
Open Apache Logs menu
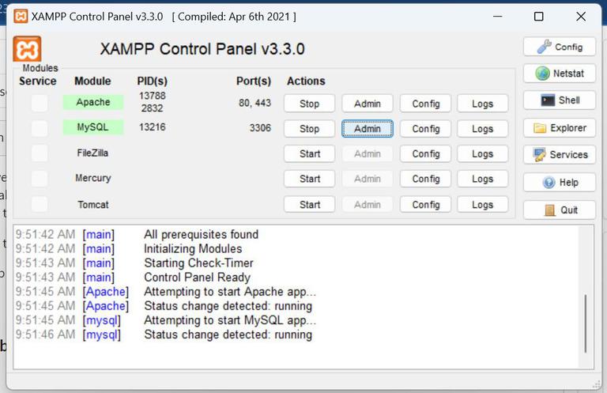[x=482, y=104]
